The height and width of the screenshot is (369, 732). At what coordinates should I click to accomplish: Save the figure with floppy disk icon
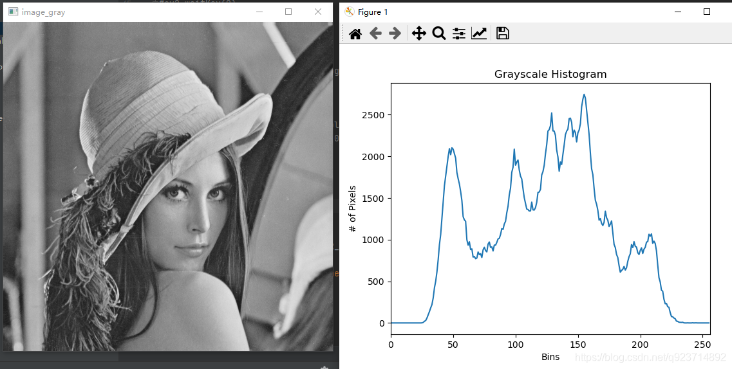coord(502,33)
